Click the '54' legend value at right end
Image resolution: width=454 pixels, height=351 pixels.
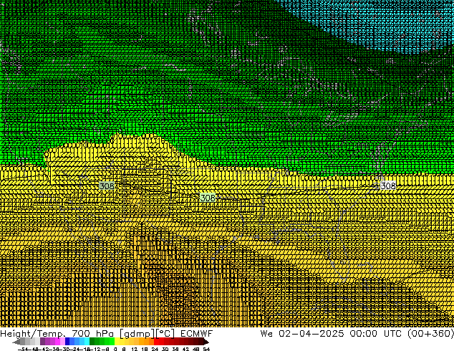tap(206, 349)
